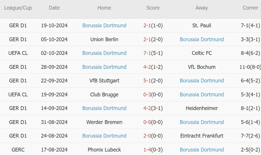Open Borussia Dortmund link opposite VfL Bochum
This screenshot has height=155, width=261.
[x=104, y=67]
